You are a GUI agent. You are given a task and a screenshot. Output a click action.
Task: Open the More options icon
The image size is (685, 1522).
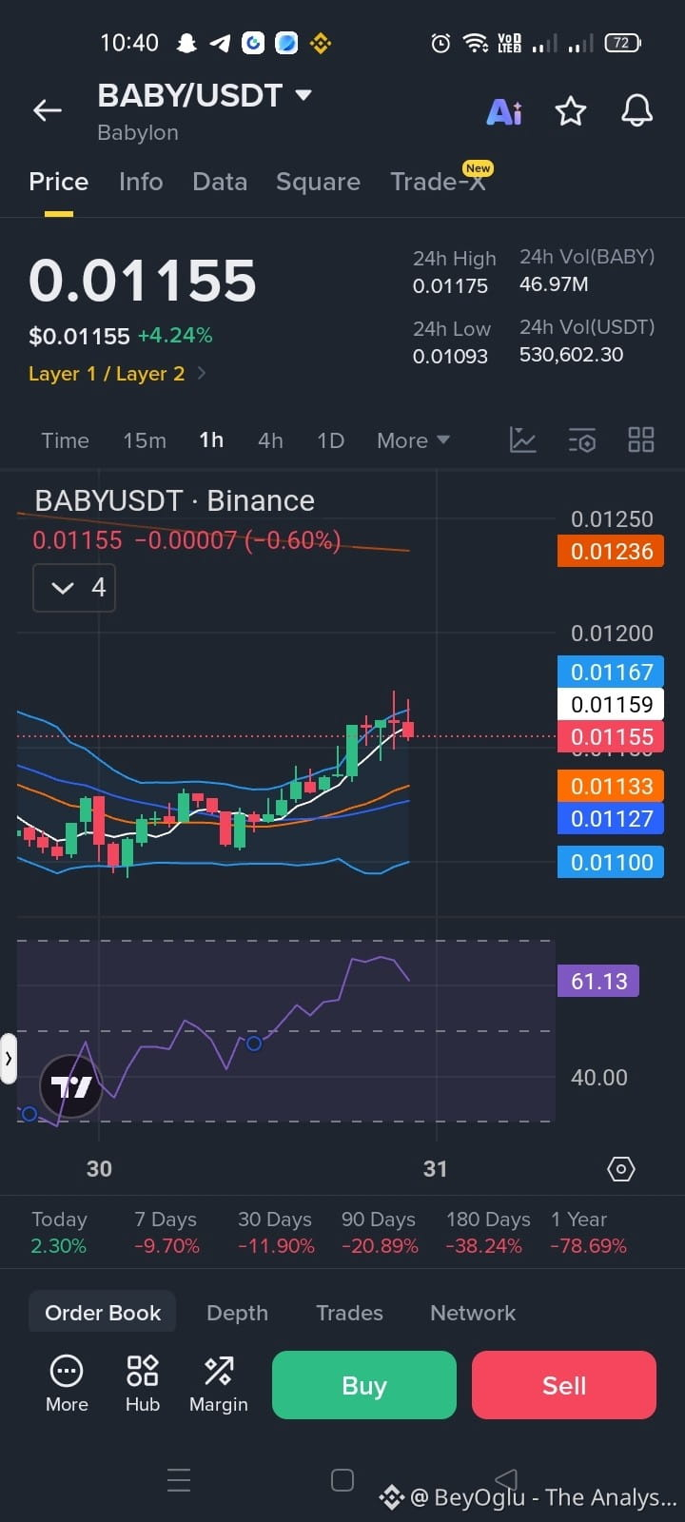tap(67, 1384)
